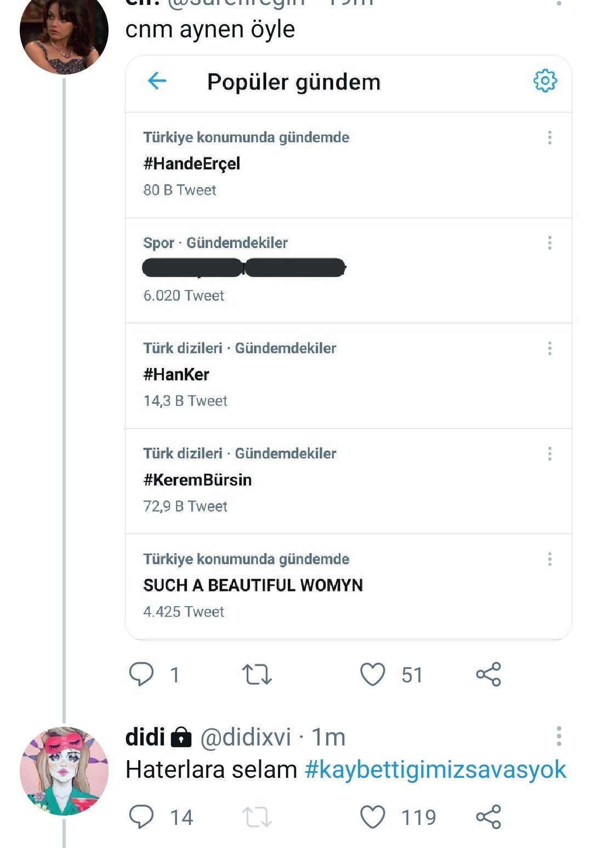Select the SUCH A BEAUTIFUL WOMYN trend

coord(253,585)
